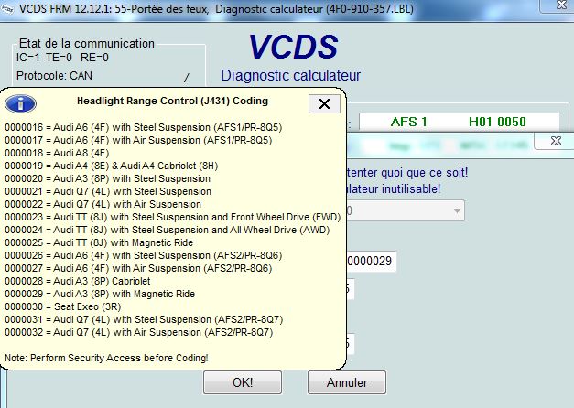Click the Headlight Range Control (J431) Coding title
This screenshot has height=408, width=574.
coord(172,101)
